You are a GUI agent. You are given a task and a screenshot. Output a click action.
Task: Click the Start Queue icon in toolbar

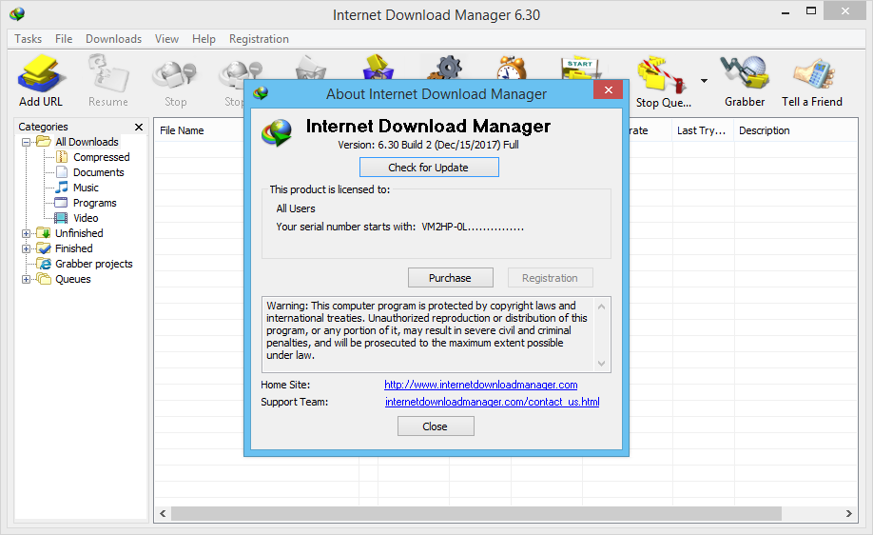point(581,67)
